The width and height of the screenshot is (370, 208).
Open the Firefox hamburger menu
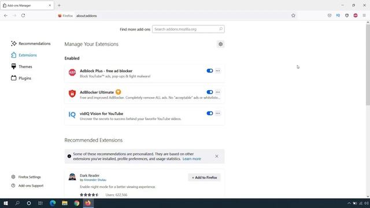coord(364,16)
